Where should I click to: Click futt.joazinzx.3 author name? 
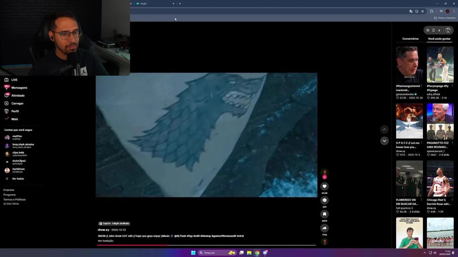pyautogui.click(x=404, y=208)
